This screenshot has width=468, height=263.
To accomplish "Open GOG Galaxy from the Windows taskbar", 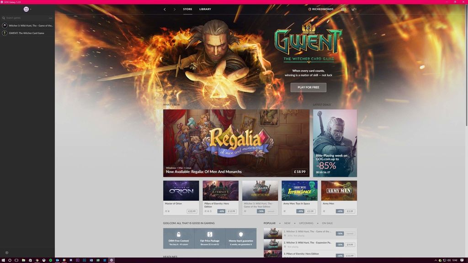I will coord(112,260).
